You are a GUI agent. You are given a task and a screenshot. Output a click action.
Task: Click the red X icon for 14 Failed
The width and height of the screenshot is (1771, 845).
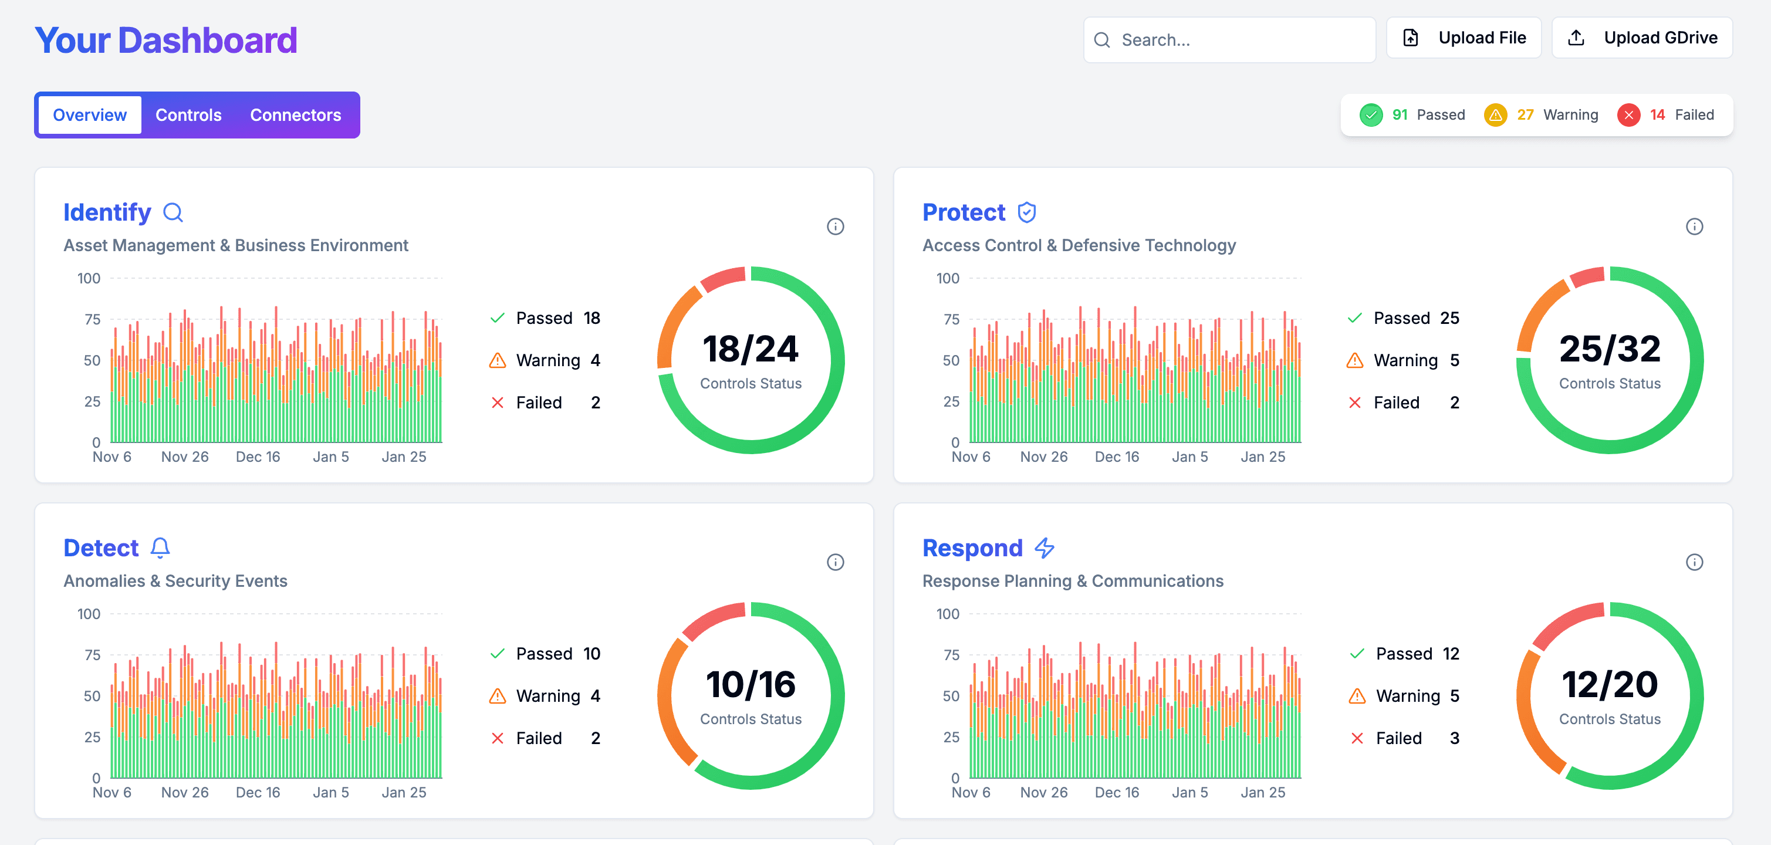point(1628,115)
